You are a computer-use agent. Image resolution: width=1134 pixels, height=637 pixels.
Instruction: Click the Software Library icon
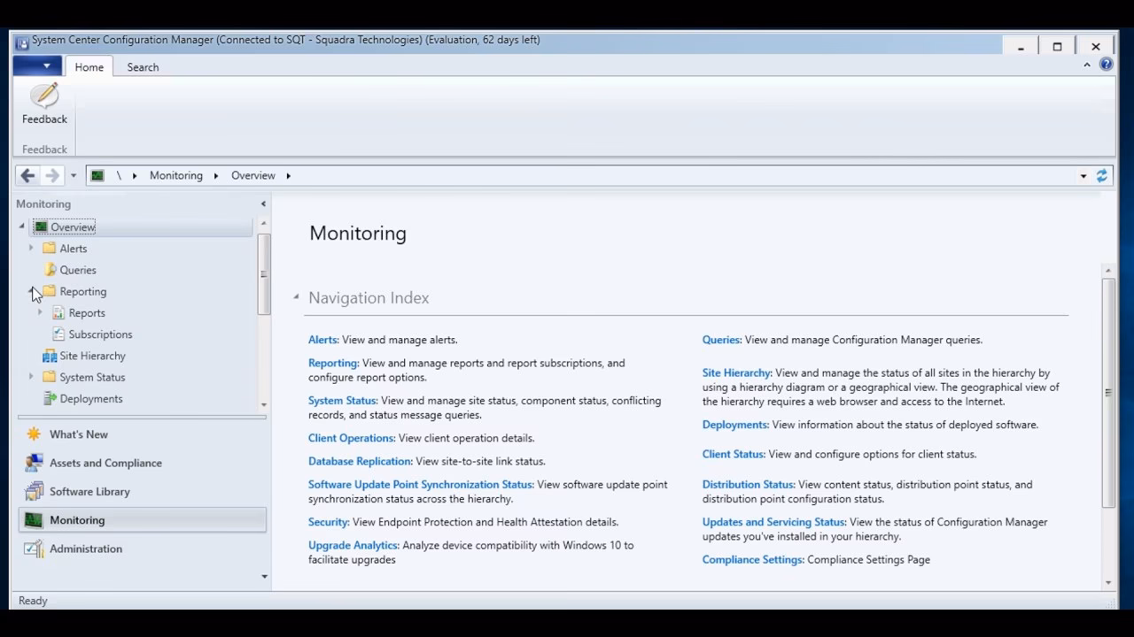34,491
